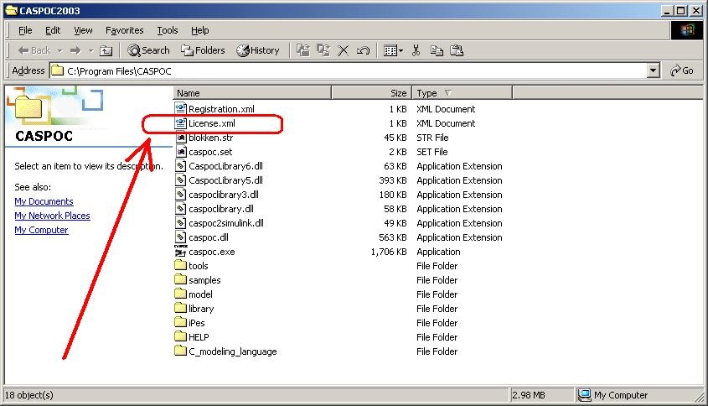
Task: Select the C_modeling_language folder icon
Action: pyautogui.click(x=181, y=351)
